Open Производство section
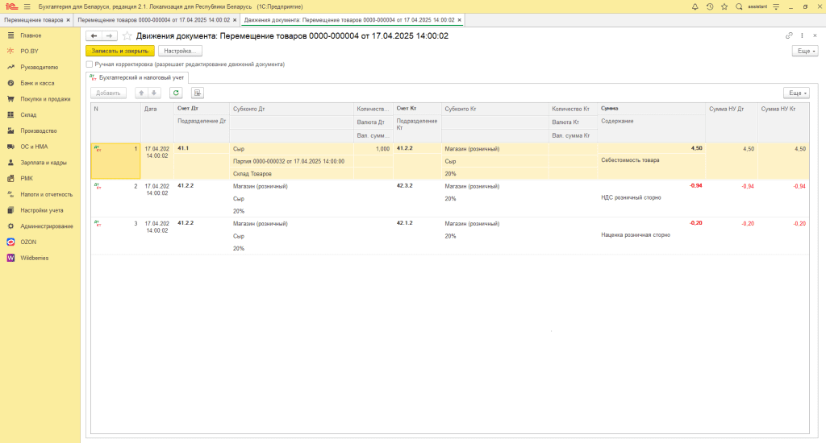Screen dimensions: 826x443 click(39, 130)
